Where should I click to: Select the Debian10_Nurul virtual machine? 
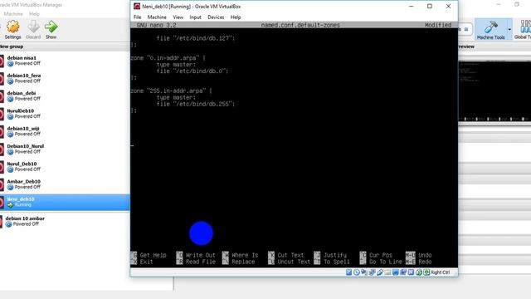click(x=65, y=149)
